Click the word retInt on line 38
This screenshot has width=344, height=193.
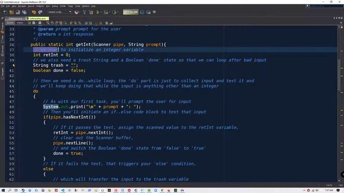pyautogui.click(x=51, y=55)
